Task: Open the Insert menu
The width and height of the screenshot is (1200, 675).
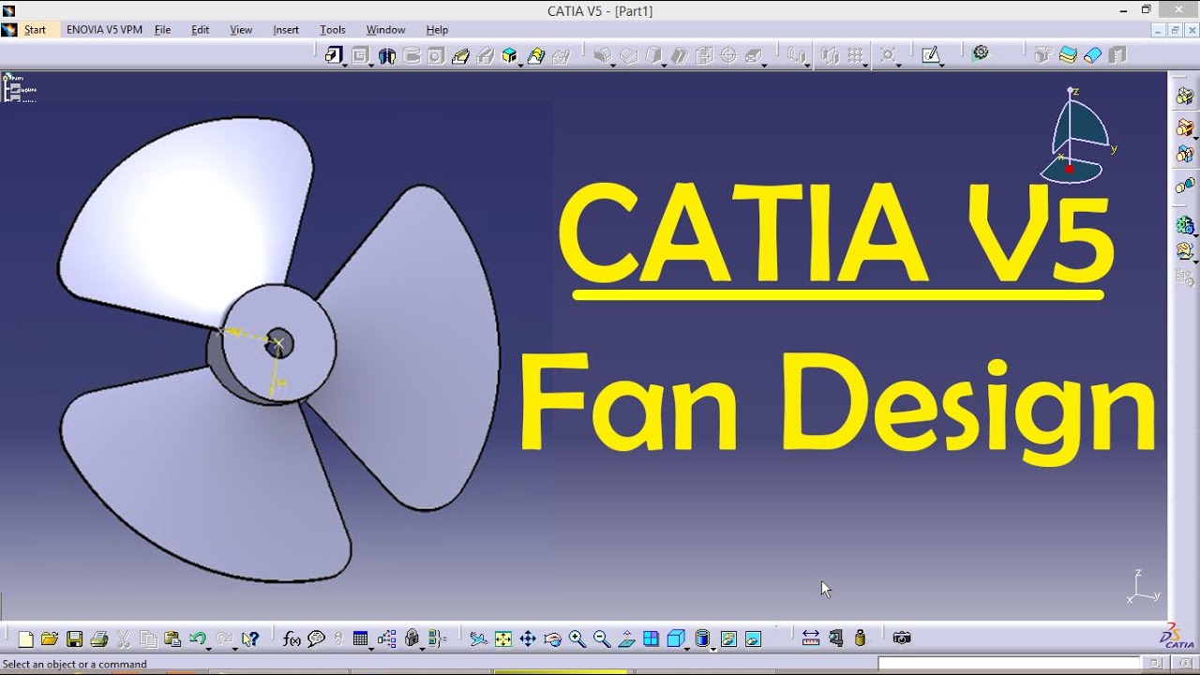Action: point(286,30)
